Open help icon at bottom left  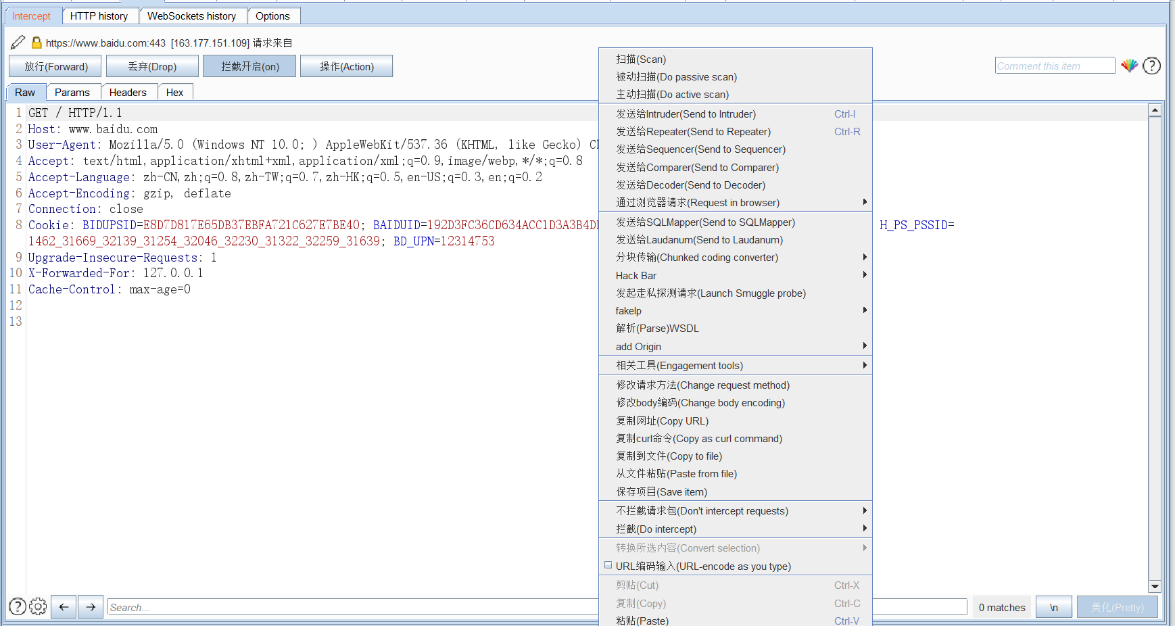[x=18, y=606]
